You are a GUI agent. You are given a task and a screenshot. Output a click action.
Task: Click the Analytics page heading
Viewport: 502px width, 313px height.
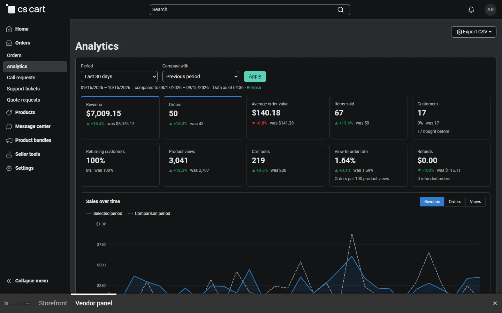(x=97, y=46)
